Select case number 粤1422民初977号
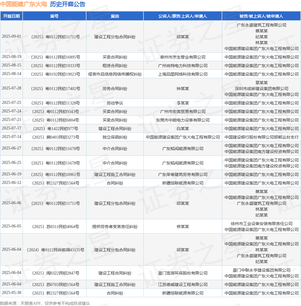The image size is (301, 306). (56, 129)
